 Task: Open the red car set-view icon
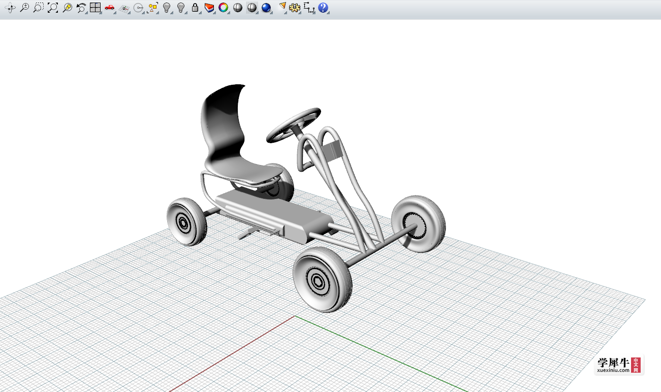click(109, 8)
